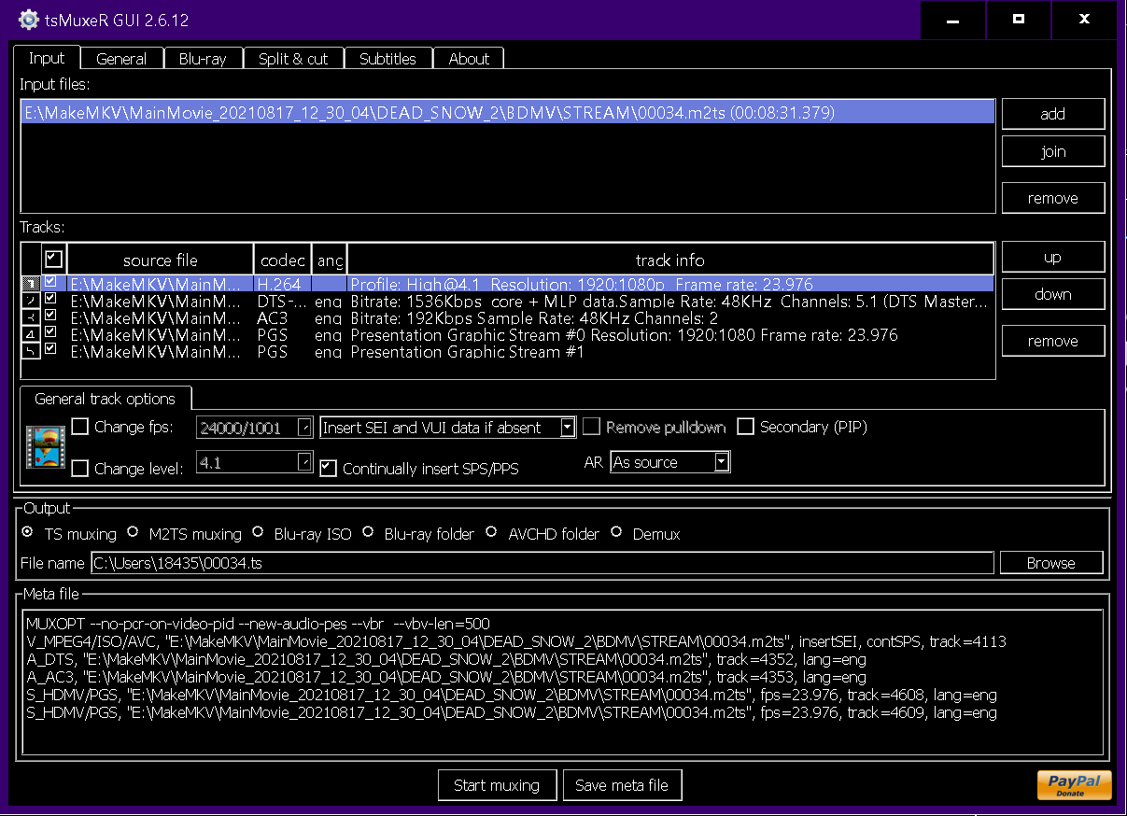This screenshot has width=1127, height=816.
Task: Expand the Insert SEI and VUI data dropdown
Action: (448, 428)
